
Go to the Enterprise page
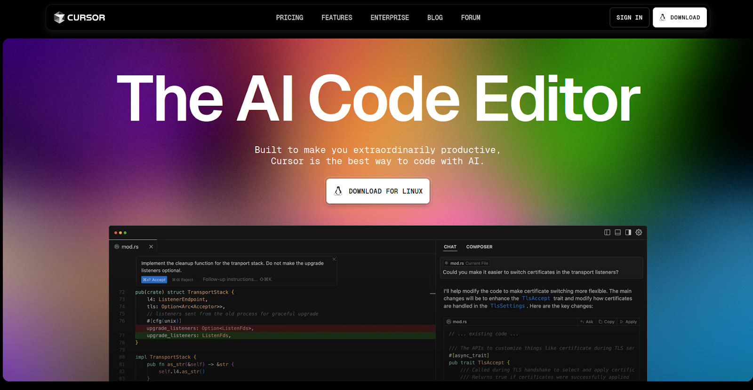pyautogui.click(x=390, y=17)
